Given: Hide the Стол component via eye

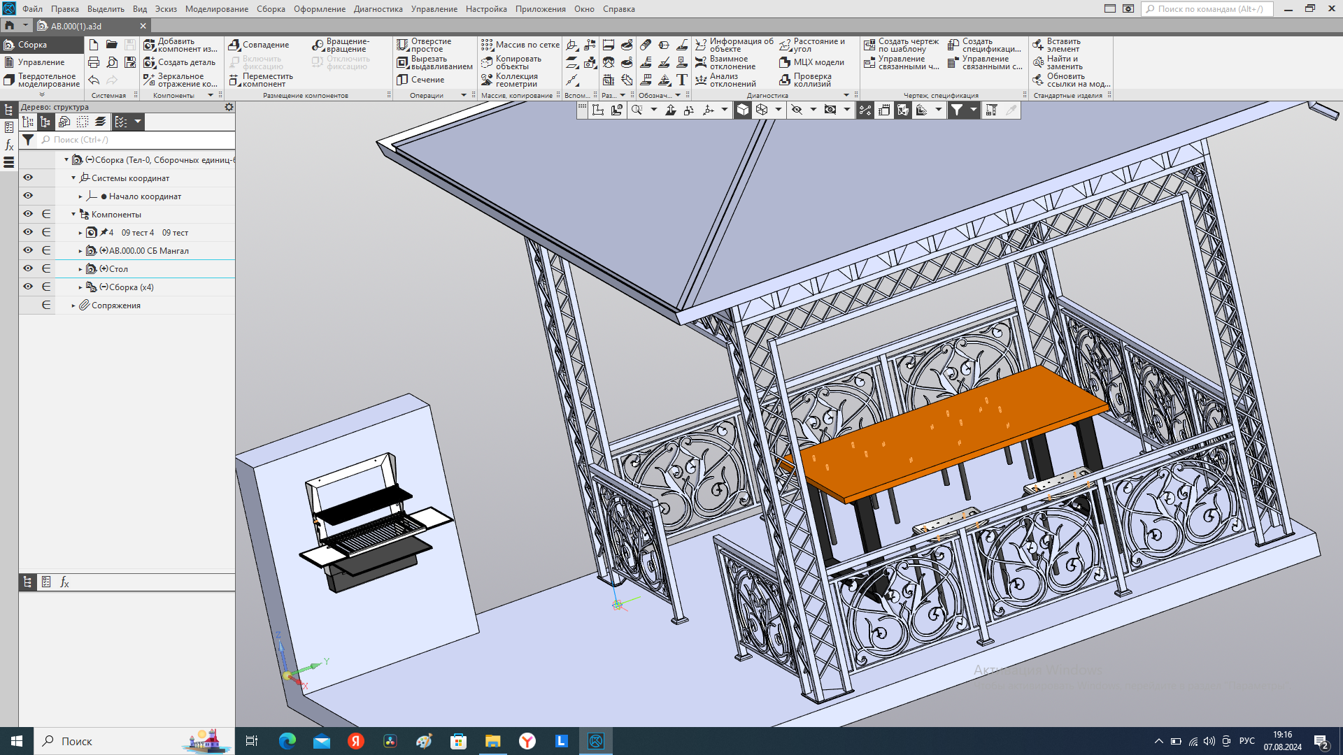Looking at the screenshot, I should (28, 268).
